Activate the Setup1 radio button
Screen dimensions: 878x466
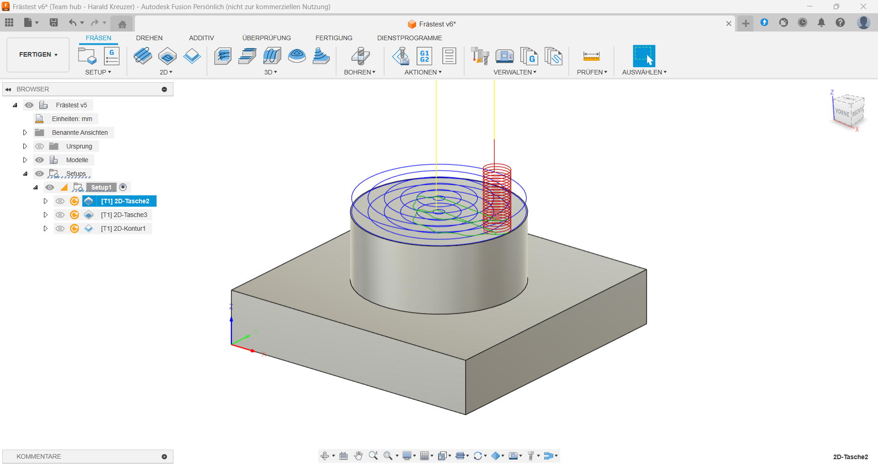pyautogui.click(x=123, y=187)
